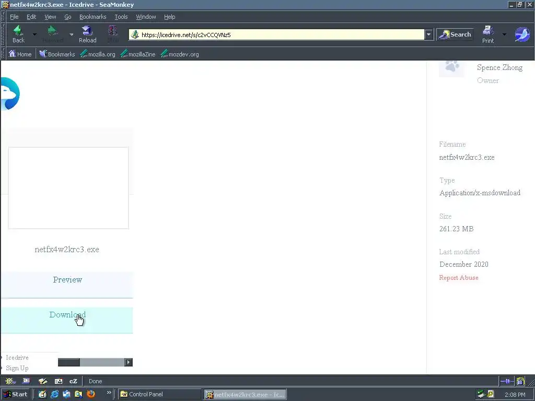Open the Navigator component icon in the status bar
Image resolution: width=535 pixels, height=401 pixels.
[x=10, y=381]
